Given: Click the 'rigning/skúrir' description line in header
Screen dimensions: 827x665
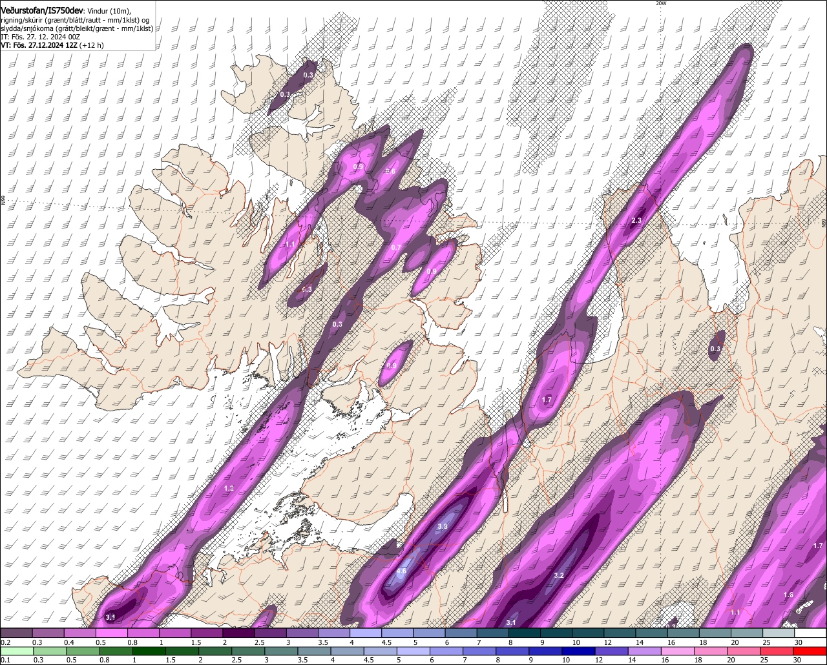Looking at the screenshot, I should tap(76, 20).
